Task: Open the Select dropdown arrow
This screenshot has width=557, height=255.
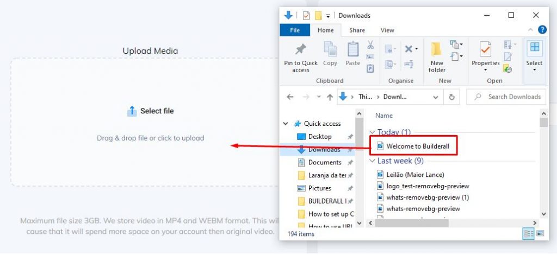Action: (534, 70)
